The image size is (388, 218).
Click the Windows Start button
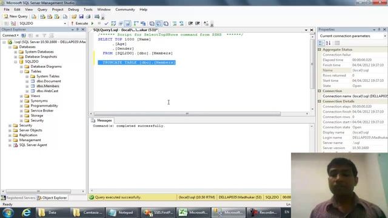8,213
